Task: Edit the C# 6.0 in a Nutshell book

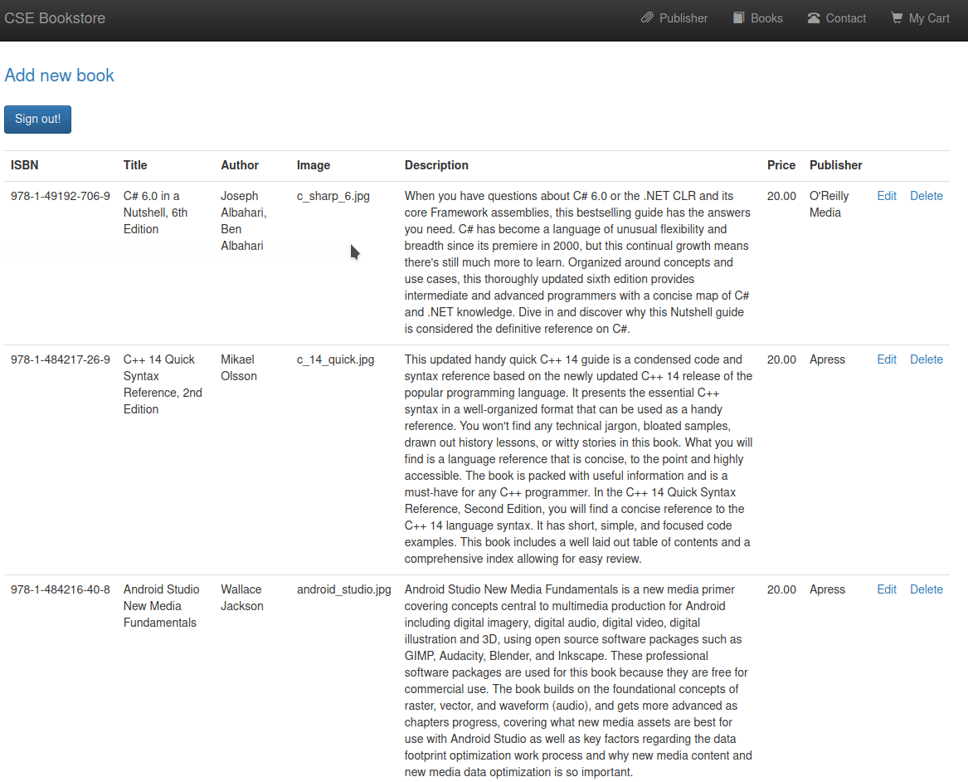Action: tap(887, 196)
